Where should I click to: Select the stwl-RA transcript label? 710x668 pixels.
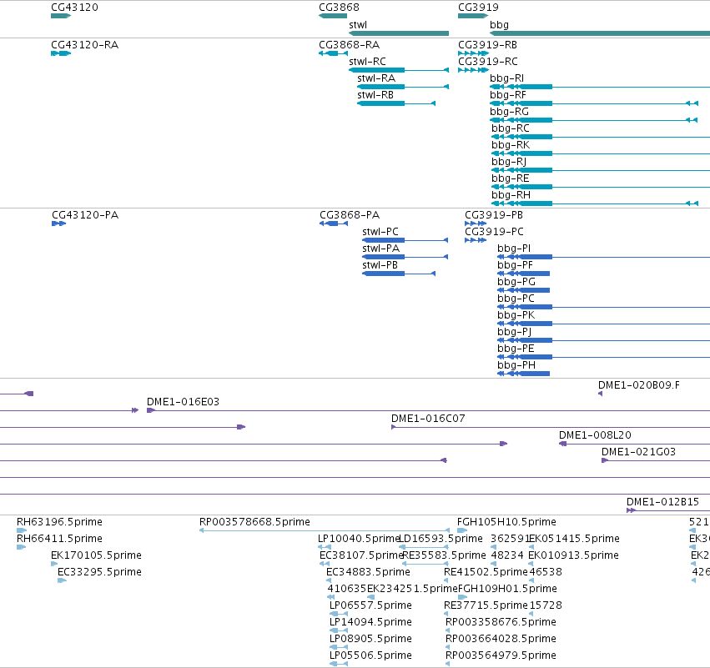tap(376, 78)
